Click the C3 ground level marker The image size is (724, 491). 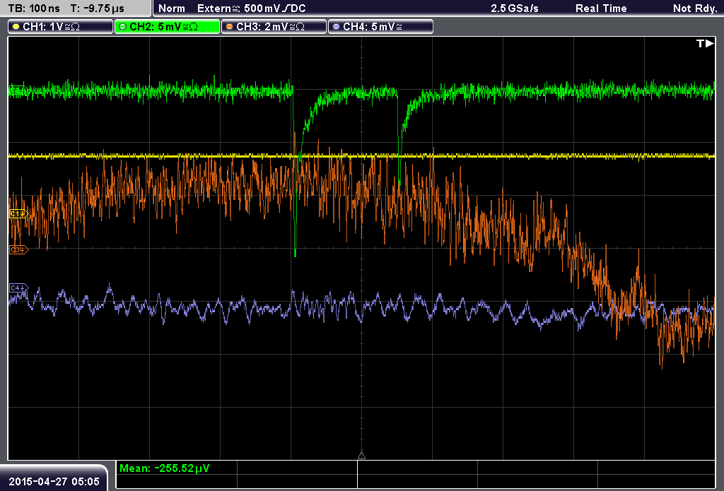coord(18,249)
